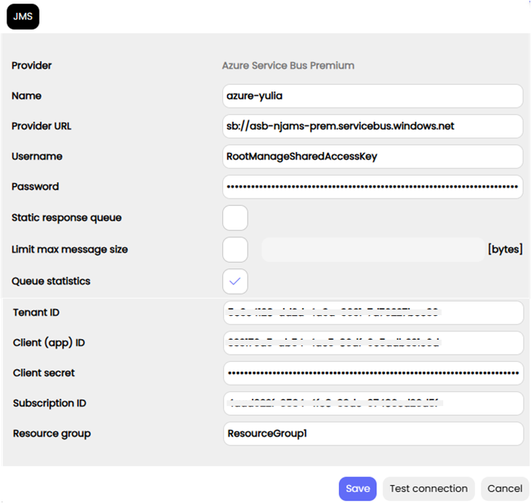The height and width of the screenshot is (503, 531).
Task: Select the max message size bytes field
Action: click(373, 250)
